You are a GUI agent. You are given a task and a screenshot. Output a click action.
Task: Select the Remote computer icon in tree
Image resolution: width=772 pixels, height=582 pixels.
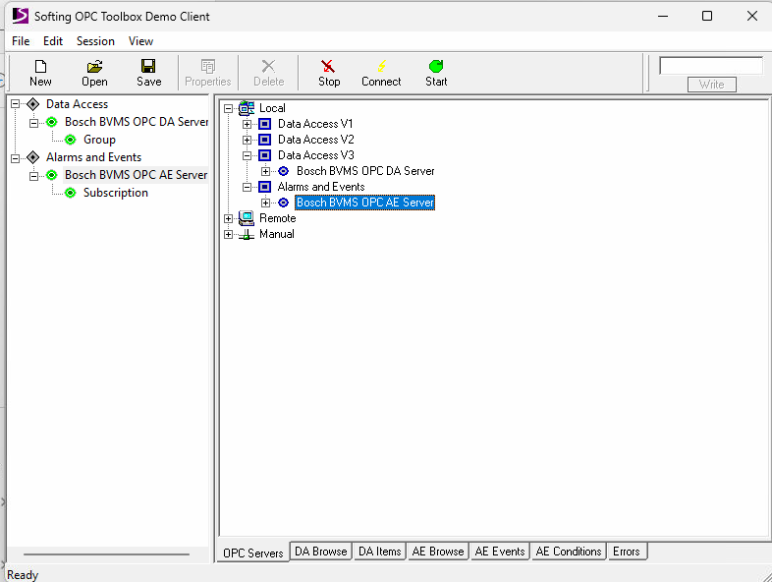point(246,218)
